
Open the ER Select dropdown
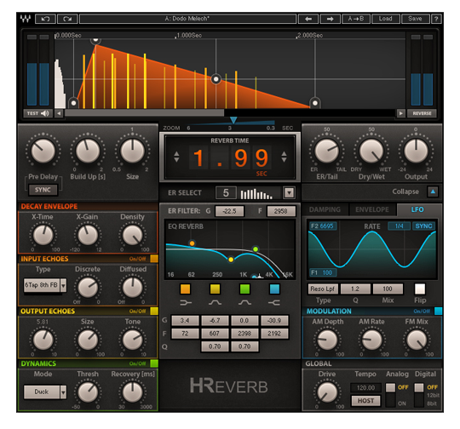(290, 192)
